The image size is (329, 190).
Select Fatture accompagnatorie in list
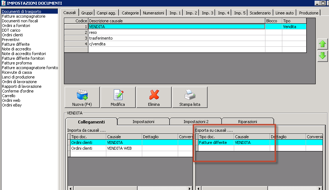pos(29,16)
